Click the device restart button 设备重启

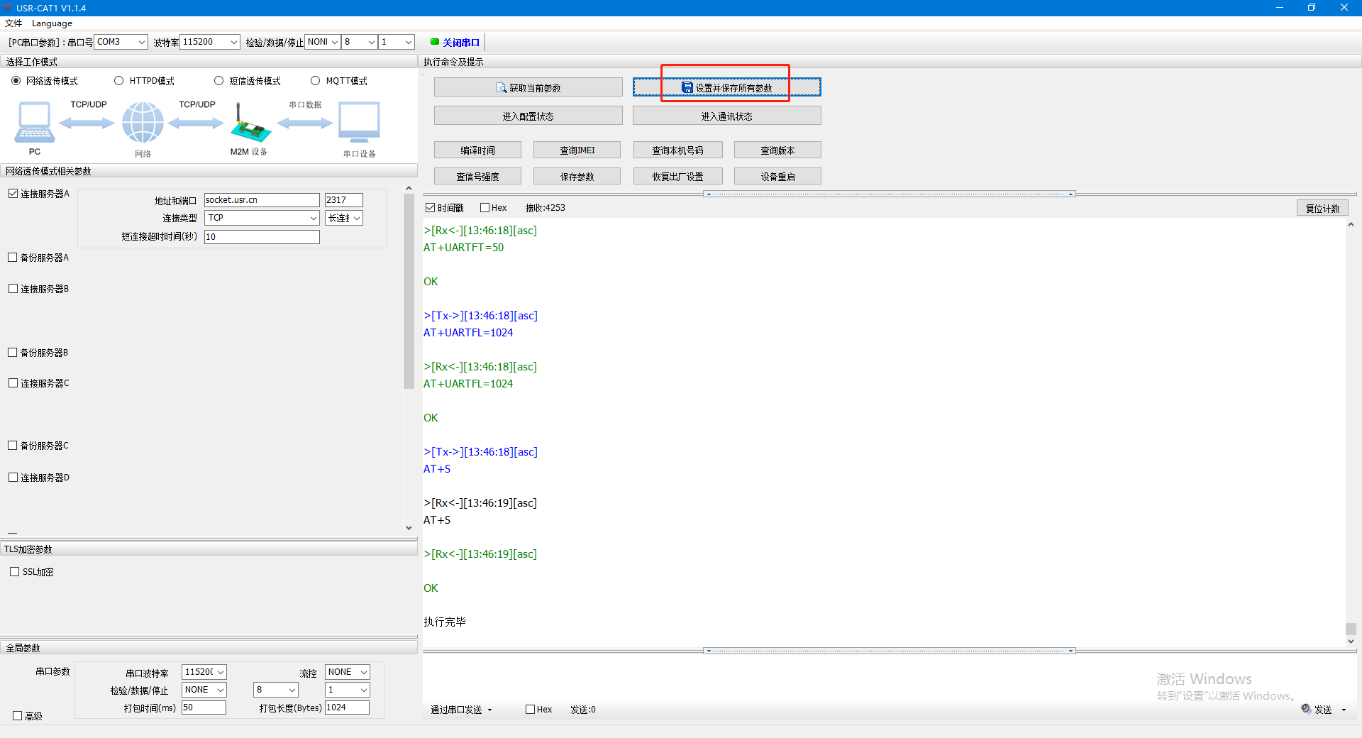(x=777, y=177)
